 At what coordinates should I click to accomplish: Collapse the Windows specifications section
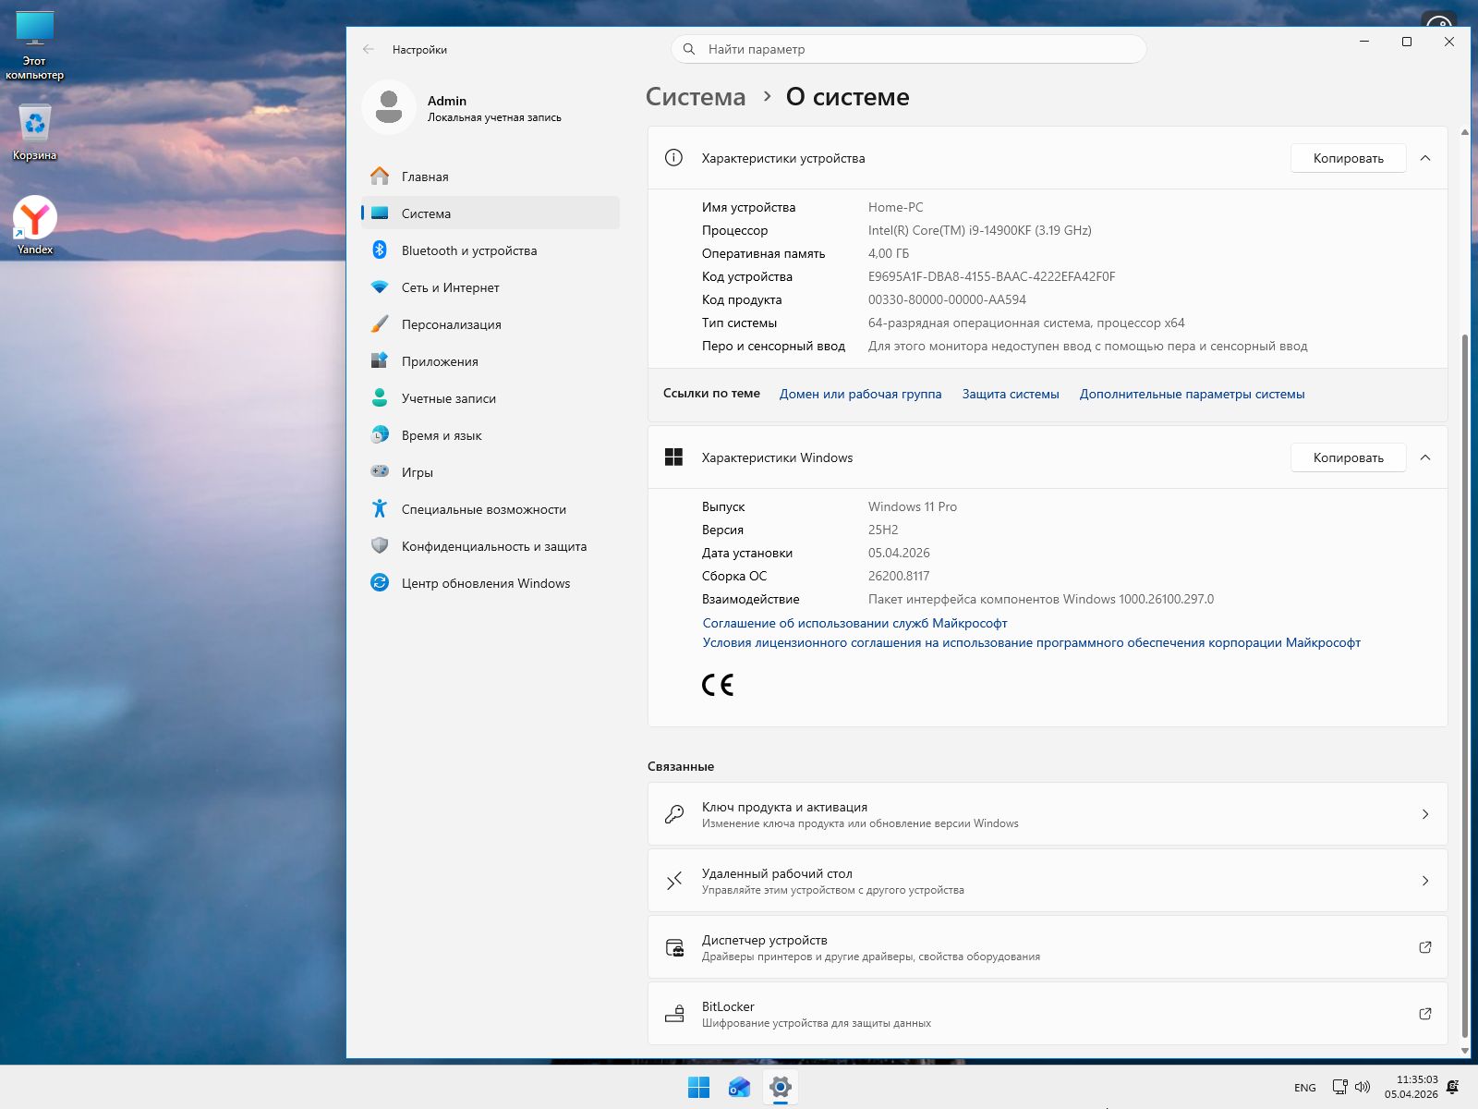pos(1425,457)
